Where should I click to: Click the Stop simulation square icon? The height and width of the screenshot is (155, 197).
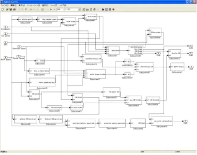(x=54, y=10)
